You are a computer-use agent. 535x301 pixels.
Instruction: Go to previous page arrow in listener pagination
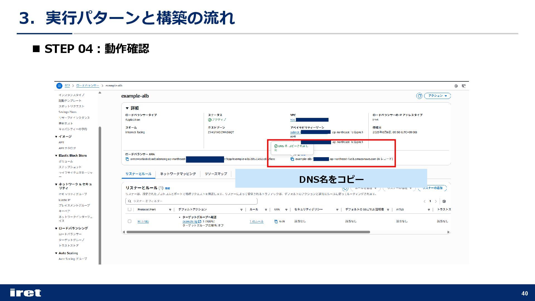click(424, 201)
